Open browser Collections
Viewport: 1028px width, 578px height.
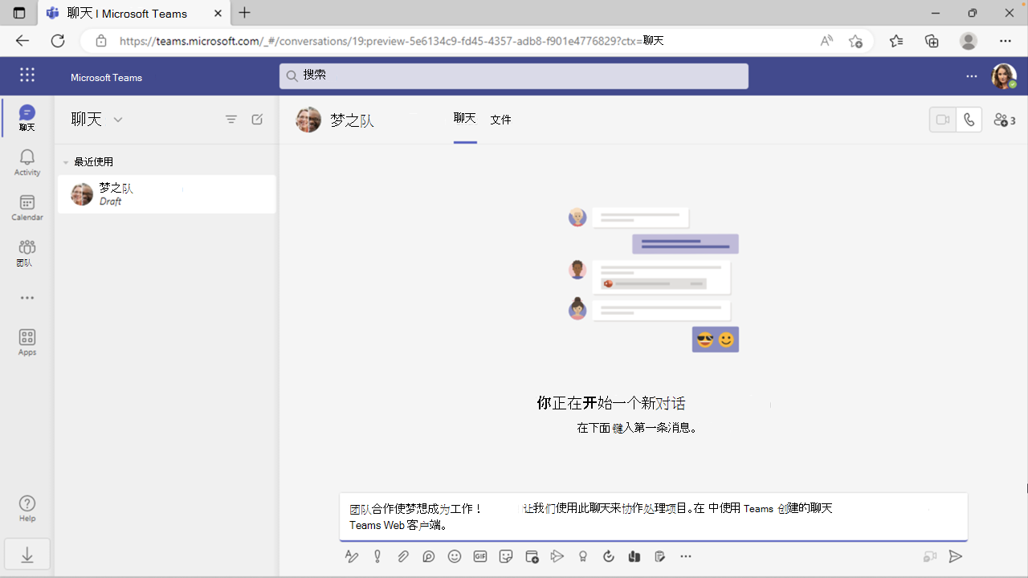(x=932, y=41)
